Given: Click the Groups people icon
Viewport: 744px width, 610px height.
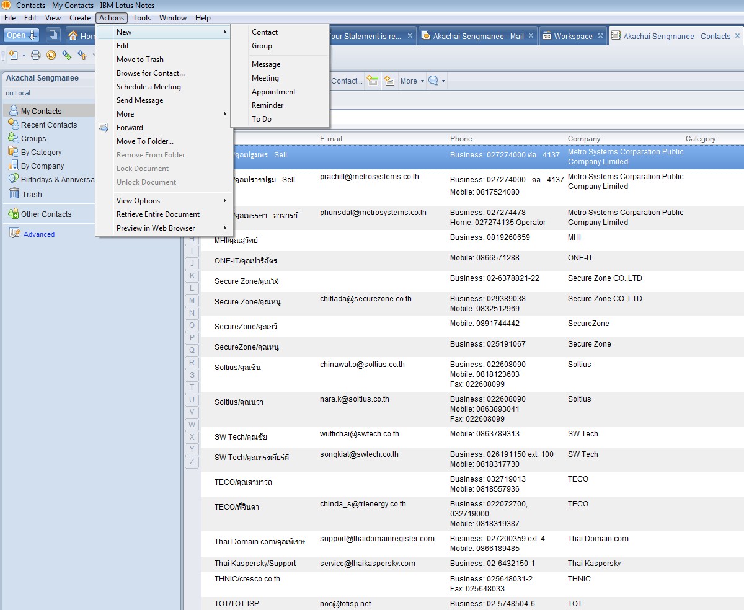Looking at the screenshot, I should click(x=14, y=138).
